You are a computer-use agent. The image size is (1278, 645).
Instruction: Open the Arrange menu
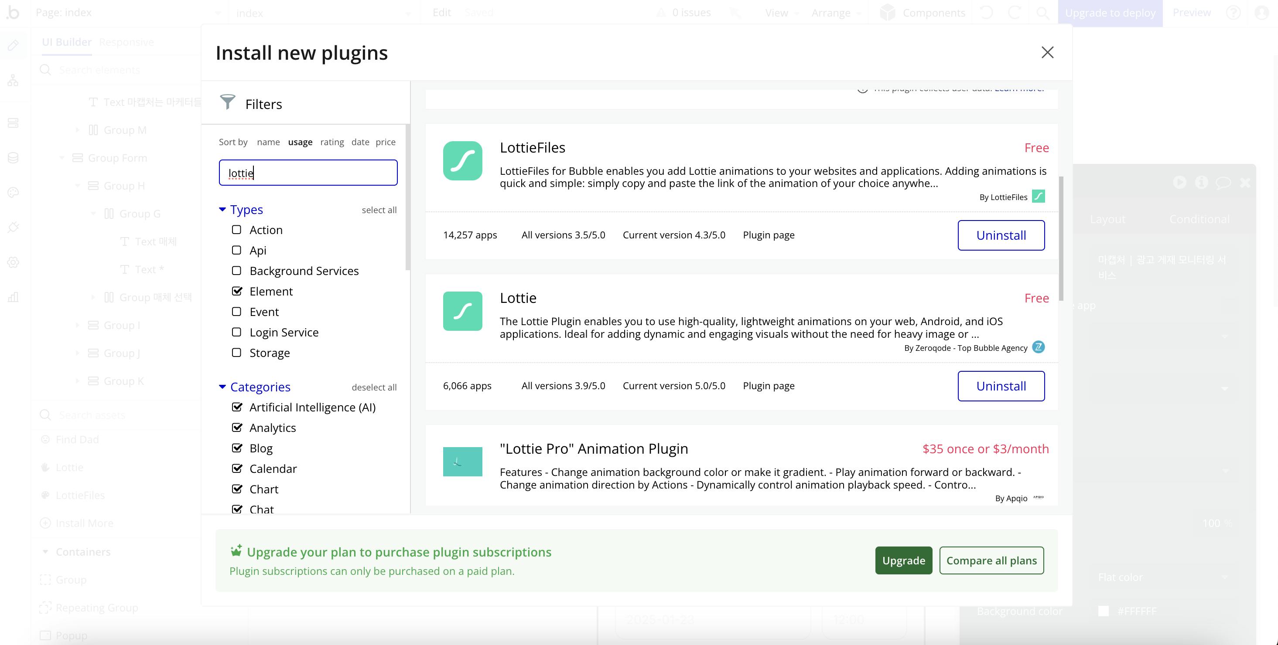(836, 13)
